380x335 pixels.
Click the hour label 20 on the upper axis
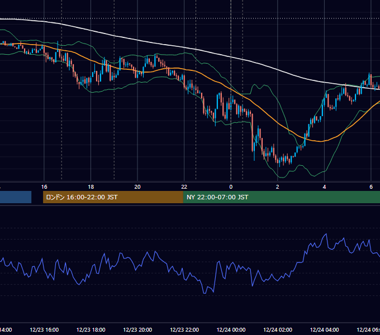tap(137, 187)
